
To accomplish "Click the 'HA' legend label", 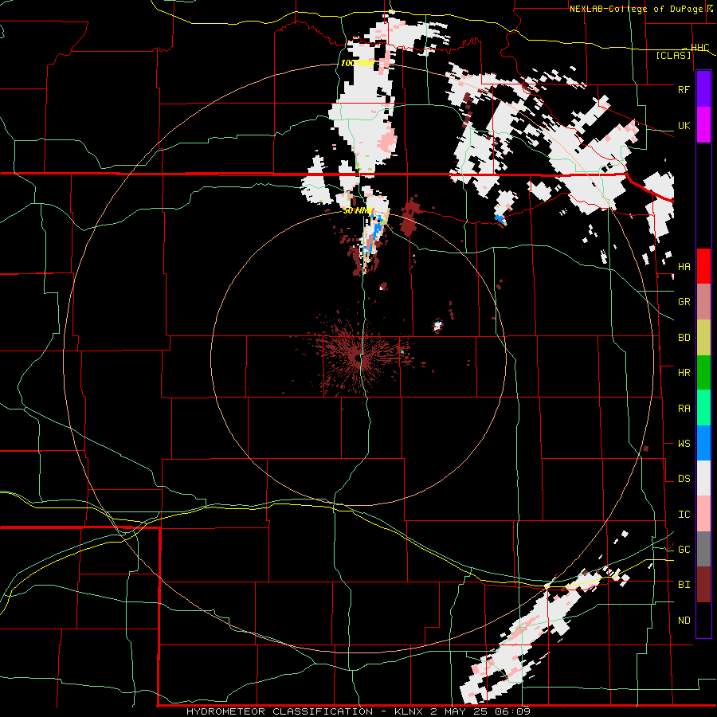I will 684,266.
